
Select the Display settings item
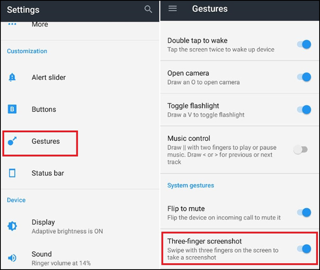[43, 222]
